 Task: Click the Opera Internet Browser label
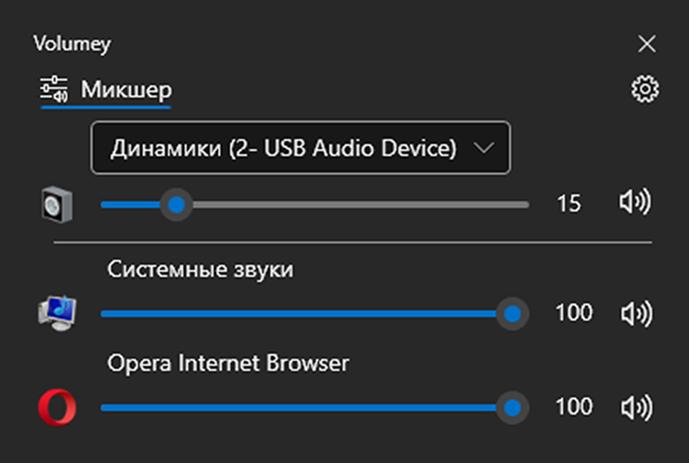tap(228, 363)
